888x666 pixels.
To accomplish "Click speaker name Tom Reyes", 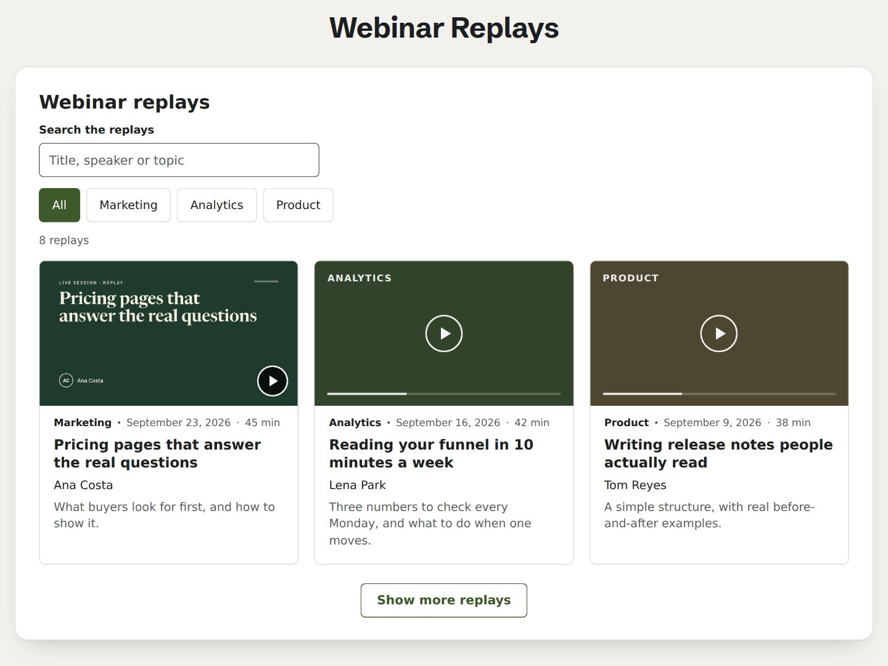I will coord(635,485).
